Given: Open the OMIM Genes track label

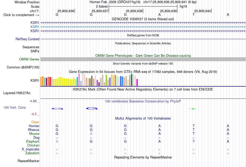Looking at the screenshot, I should (x=29, y=59).
